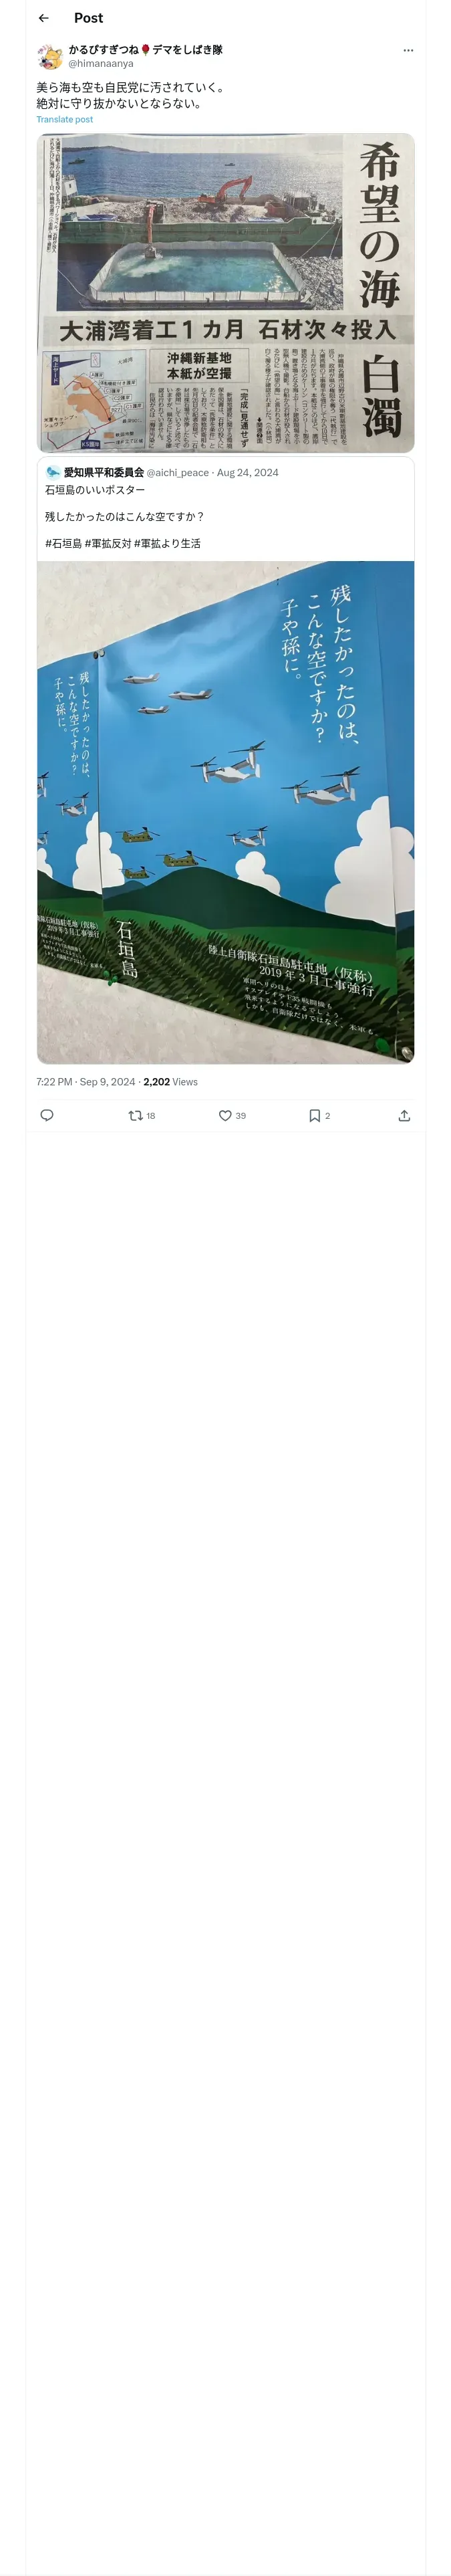451x2576 pixels.
Task: Click the reply speech bubble icon
Action: [47, 1115]
